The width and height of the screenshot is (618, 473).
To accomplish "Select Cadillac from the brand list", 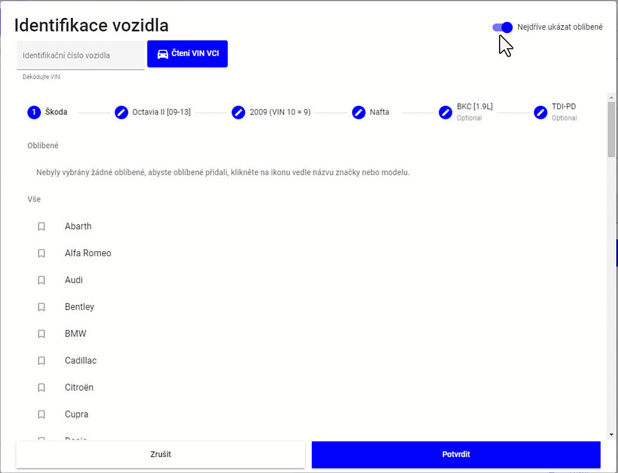I will click(80, 361).
